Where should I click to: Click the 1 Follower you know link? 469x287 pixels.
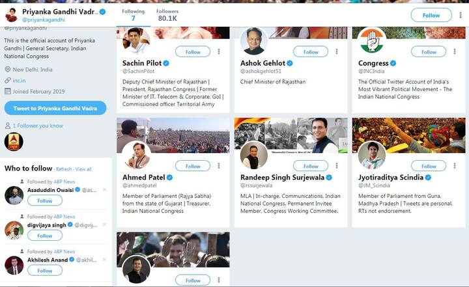38,126
